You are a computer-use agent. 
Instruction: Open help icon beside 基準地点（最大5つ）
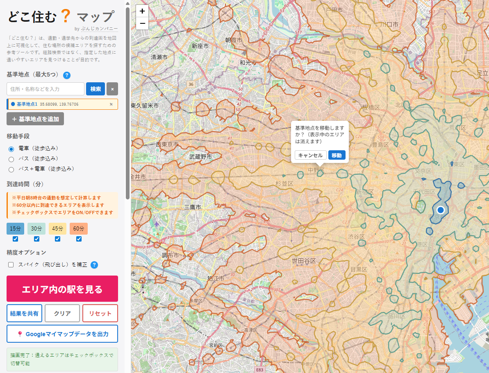(x=67, y=75)
